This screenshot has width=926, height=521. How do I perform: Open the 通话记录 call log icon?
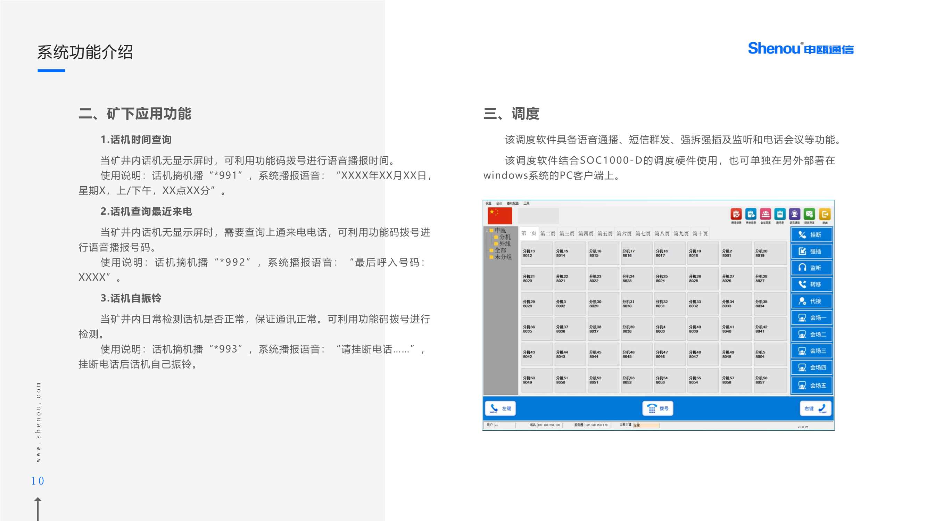tap(736, 214)
